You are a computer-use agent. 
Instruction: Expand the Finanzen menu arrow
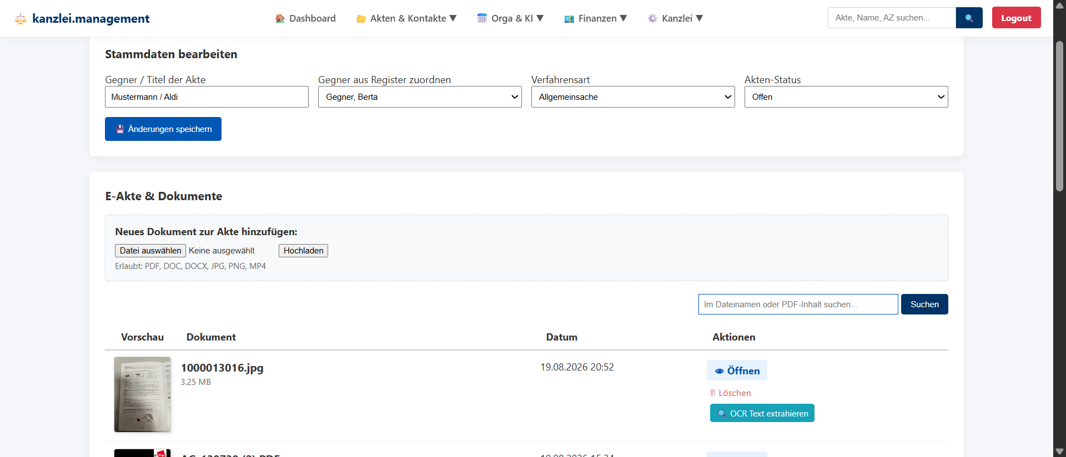point(623,18)
